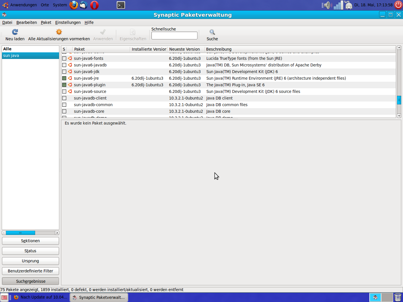Open the Bearbeiten menu
This screenshot has width=403, height=302.
tap(26, 22)
